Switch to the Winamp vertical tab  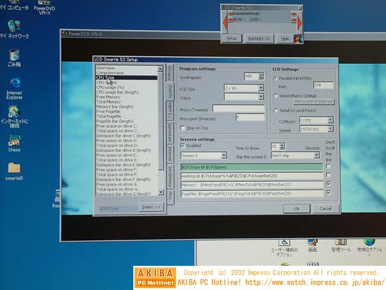170,72
